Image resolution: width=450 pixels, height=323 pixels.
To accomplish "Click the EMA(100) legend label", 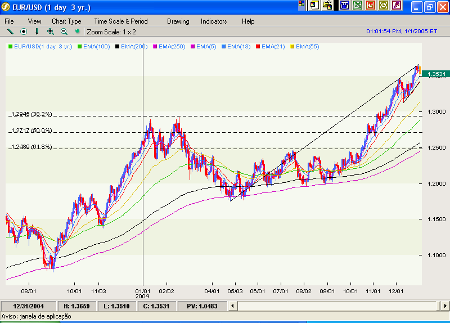I will click(x=96, y=46).
